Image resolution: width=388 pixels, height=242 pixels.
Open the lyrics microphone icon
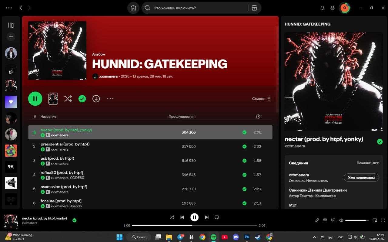[317, 220]
